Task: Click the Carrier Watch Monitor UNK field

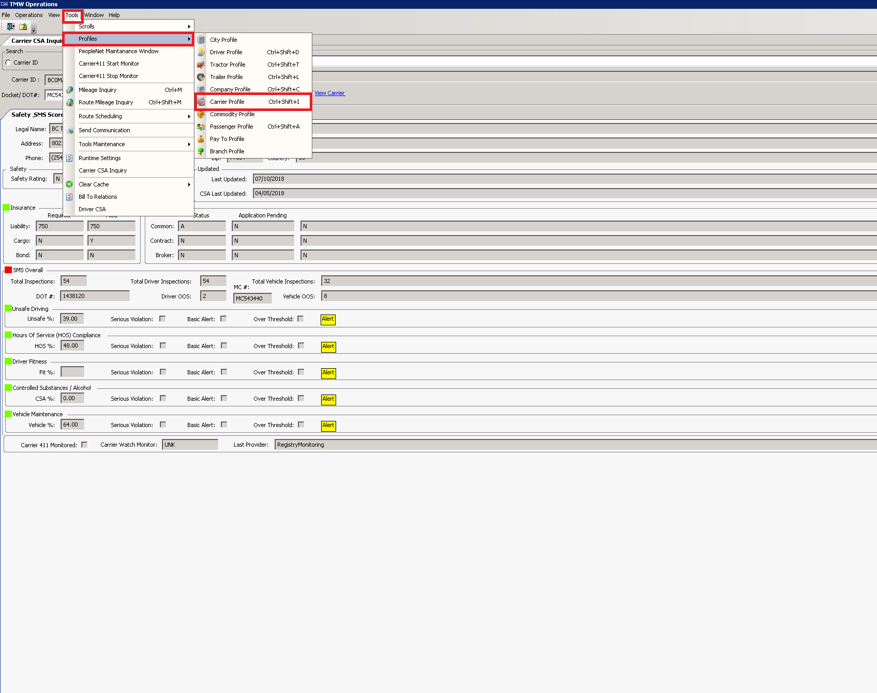Action: [x=190, y=445]
